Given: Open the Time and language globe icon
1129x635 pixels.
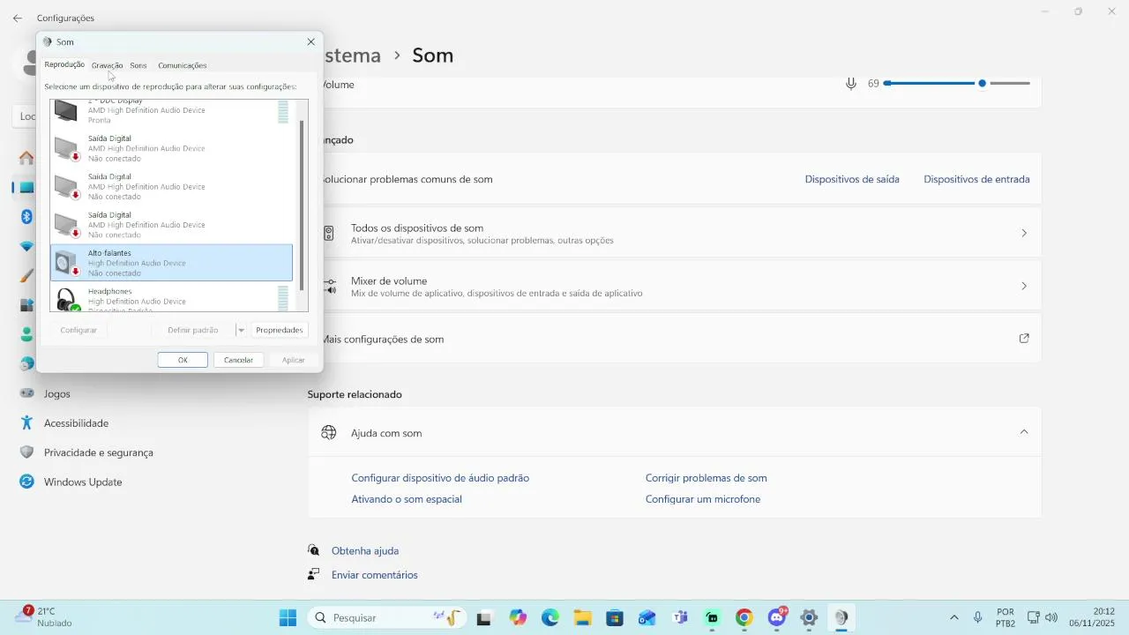Looking at the screenshot, I should [x=26, y=363].
